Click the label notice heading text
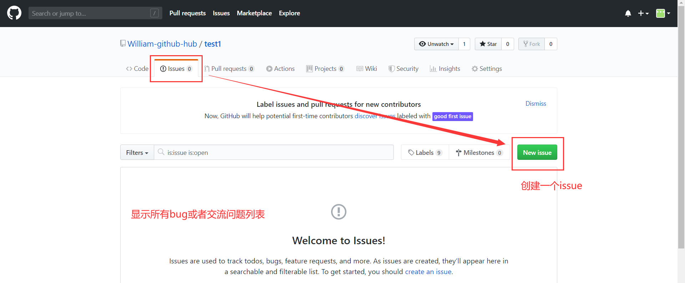Viewport: 685px width, 283px height. coord(339,104)
